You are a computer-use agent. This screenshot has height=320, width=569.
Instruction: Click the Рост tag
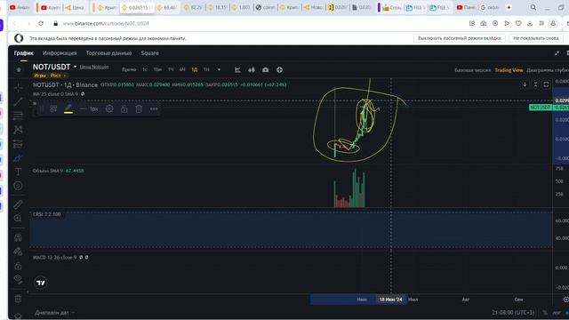(x=55, y=76)
